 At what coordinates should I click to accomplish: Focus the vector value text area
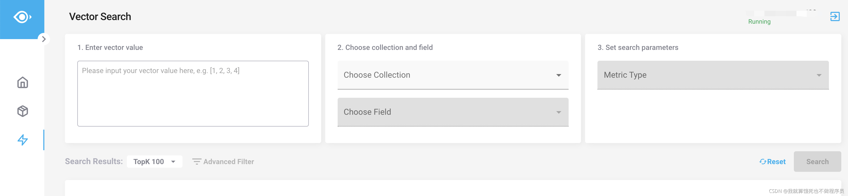point(193,94)
